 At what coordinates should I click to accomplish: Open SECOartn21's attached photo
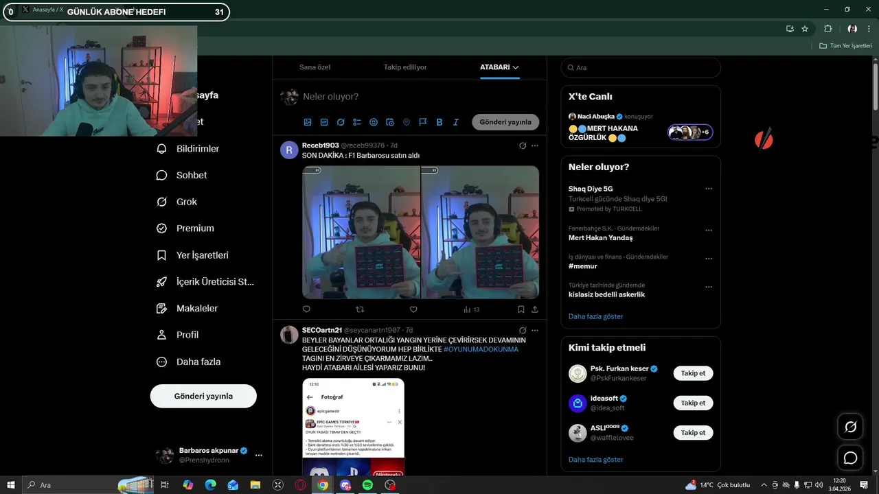[353, 427]
